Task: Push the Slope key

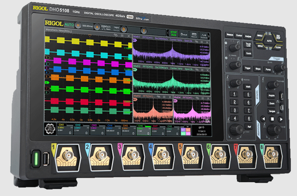Action: tap(258, 69)
